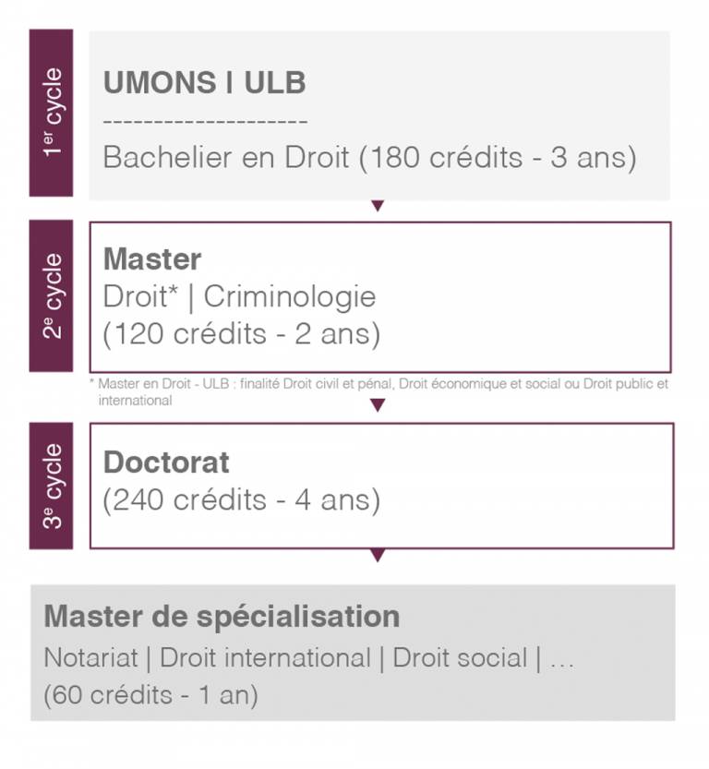This screenshot has width=709, height=769.
Task: Click the 240 crédits - 4 ans text
Action: 242,500
